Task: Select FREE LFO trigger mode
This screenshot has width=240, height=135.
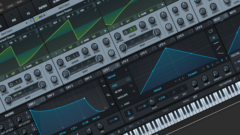Action: pos(121,83)
